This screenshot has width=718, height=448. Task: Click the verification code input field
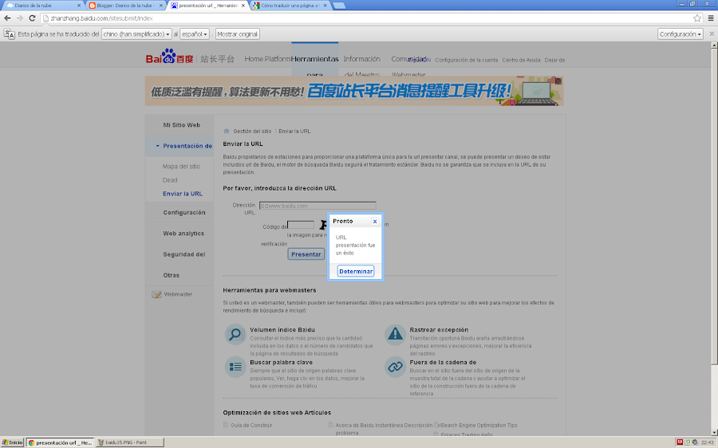click(301, 225)
